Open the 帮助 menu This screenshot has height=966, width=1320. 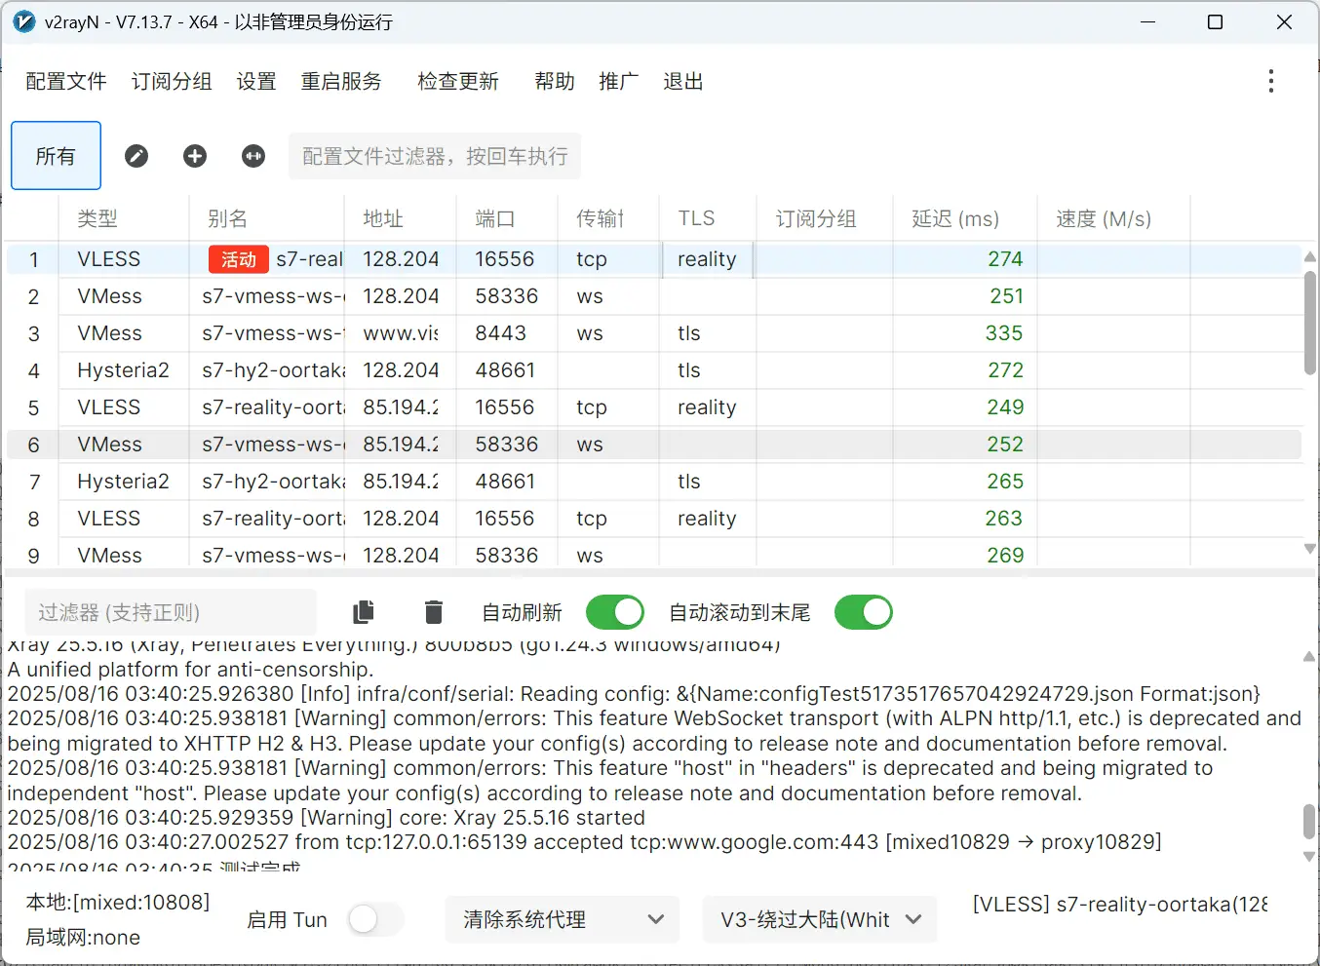[x=555, y=81]
